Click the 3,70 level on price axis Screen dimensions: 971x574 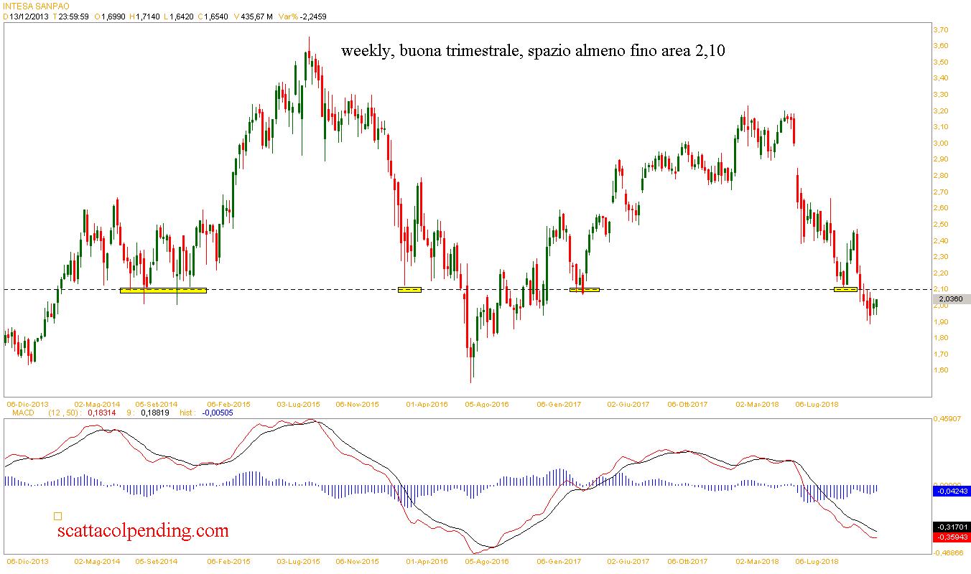pyautogui.click(x=940, y=29)
